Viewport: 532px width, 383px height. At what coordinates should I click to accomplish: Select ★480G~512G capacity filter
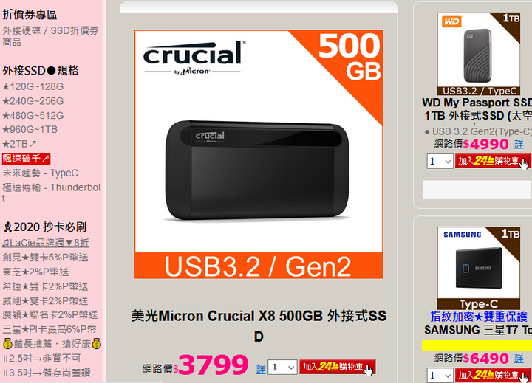[x=33, y=116]
